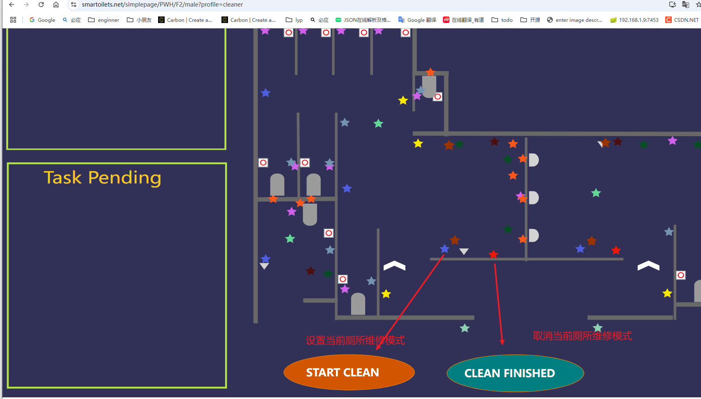This screenshot has height=399, width=701.
Task: Open the browser home page icon
Action: coord(56,5)
